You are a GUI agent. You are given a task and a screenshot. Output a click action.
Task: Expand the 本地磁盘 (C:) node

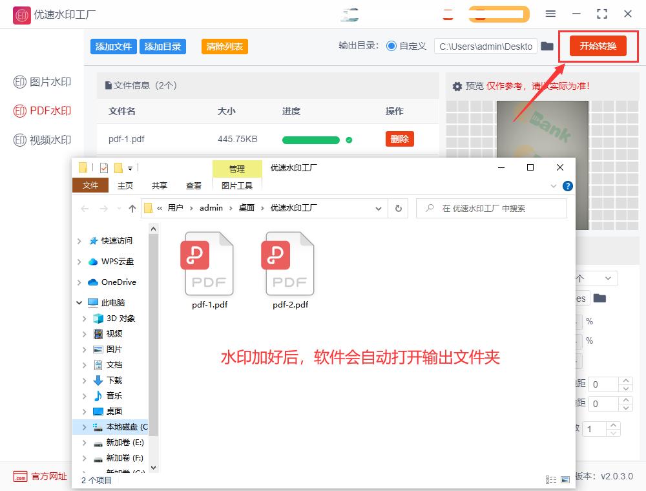click(83, 426)
